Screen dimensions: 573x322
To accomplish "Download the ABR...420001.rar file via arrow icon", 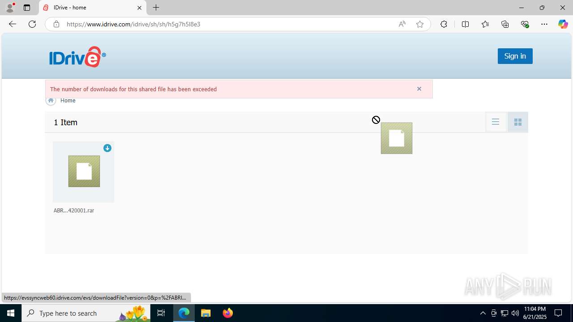I will click(x=107, y=148).
